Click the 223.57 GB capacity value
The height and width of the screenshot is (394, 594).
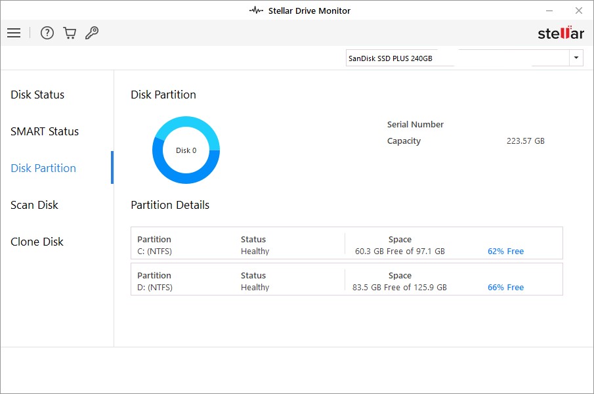coord(526,141)
